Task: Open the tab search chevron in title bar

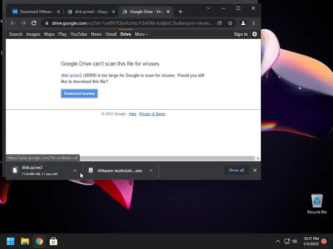Action: pos(208,8)
